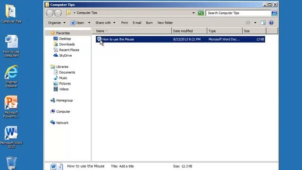Select the How to use computers desktop document
The image size is (302, 170).
point(11,46)
